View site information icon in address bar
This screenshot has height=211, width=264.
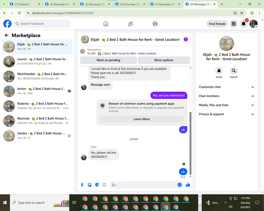click(28, 13)
